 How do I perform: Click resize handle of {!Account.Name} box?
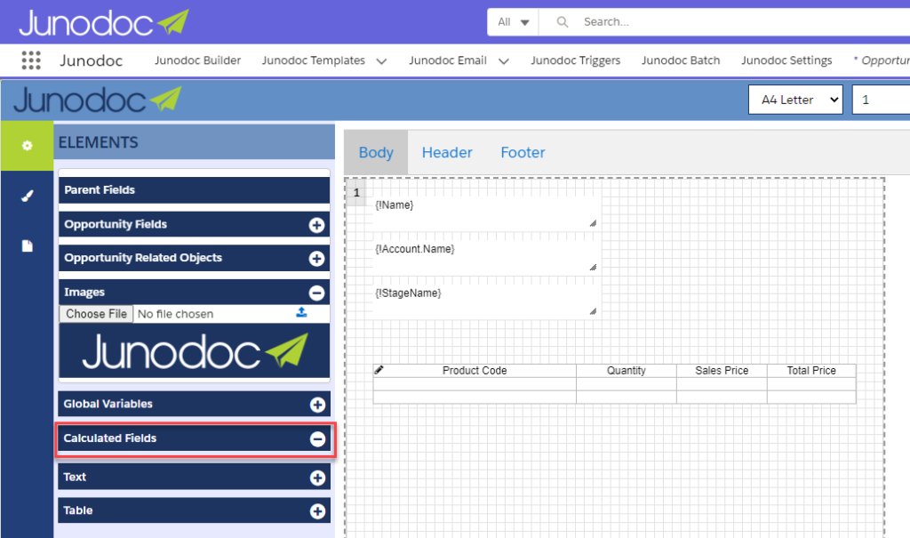point(593,268)
